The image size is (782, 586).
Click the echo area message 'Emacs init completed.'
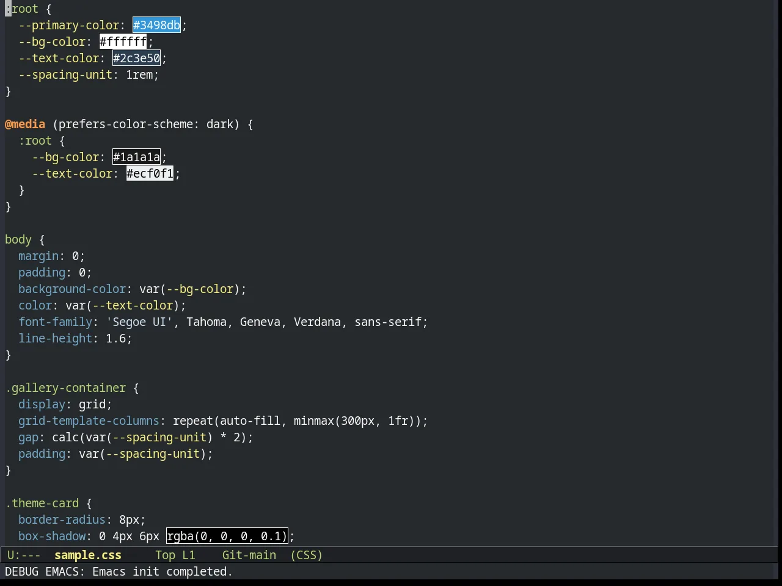(163, 571)
